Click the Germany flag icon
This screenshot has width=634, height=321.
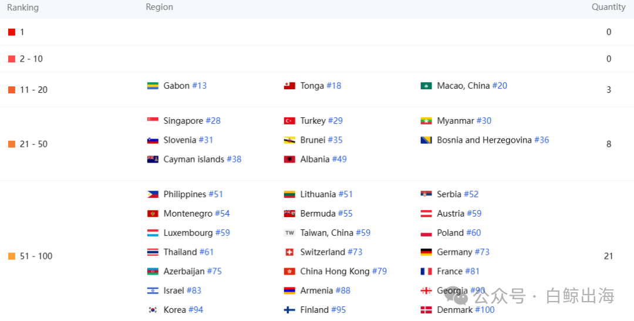coord(426,252)
